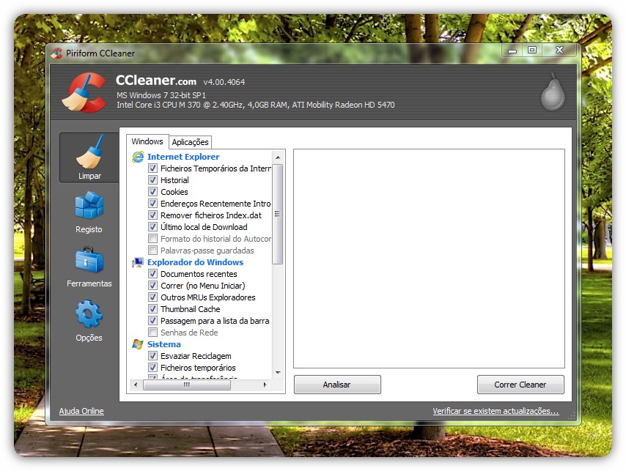This screenshot has width=626, height=471.
Task: Uncheck the Cookies checkbox
Action: coord(152,192)
